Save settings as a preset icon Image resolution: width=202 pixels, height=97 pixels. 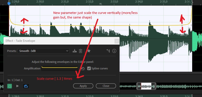[75, 51]
